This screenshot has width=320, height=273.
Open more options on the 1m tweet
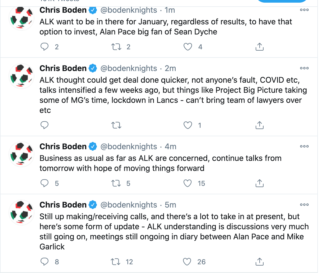coord(304,10)
